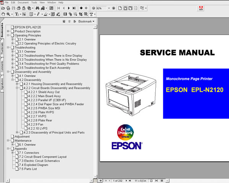Toggle Continuous page layout in status bar
Viewport: 229px width, 183px height.
click(x=156, y=181)
